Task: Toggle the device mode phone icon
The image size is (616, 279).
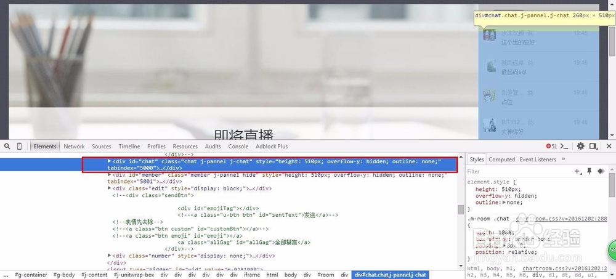Action: pos(19,146)
